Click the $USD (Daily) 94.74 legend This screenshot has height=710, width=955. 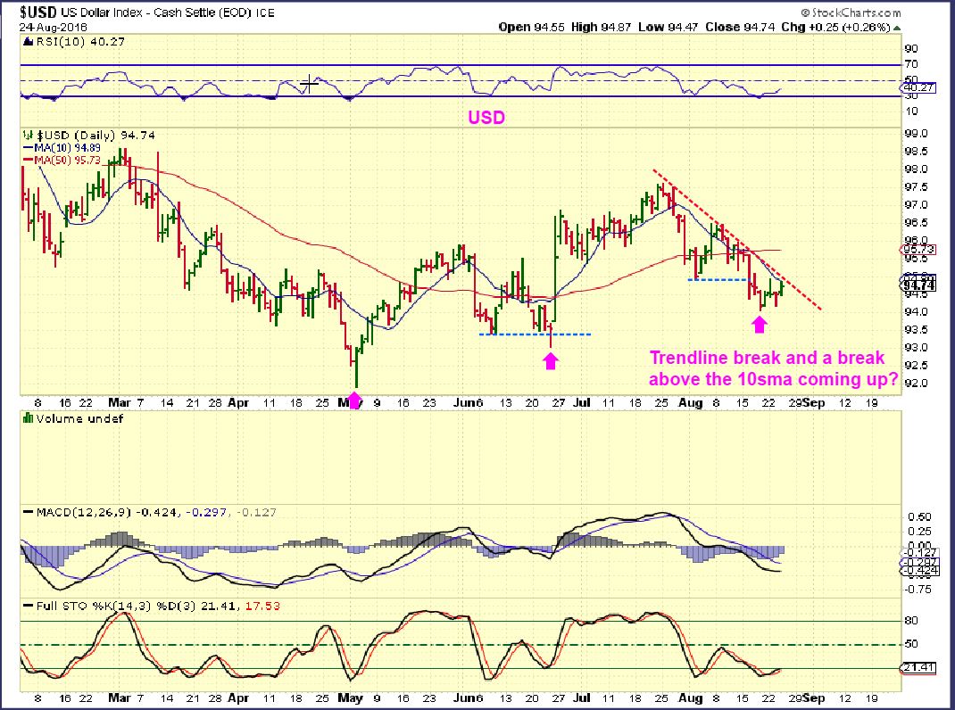pos(96,136)
